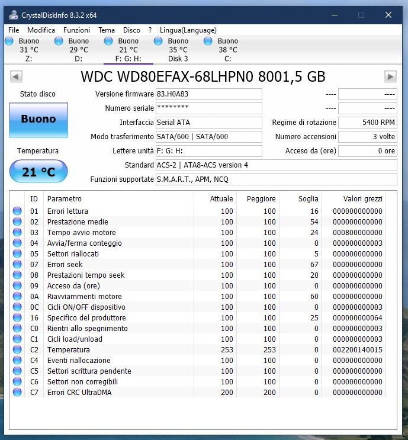Select disk Z: at 31 °C
The image size is (408, 440).
28,50
